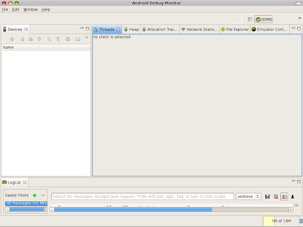Click the Start Method Profiling icon
This screenshot has width=303, height=227.
[58, 39]
